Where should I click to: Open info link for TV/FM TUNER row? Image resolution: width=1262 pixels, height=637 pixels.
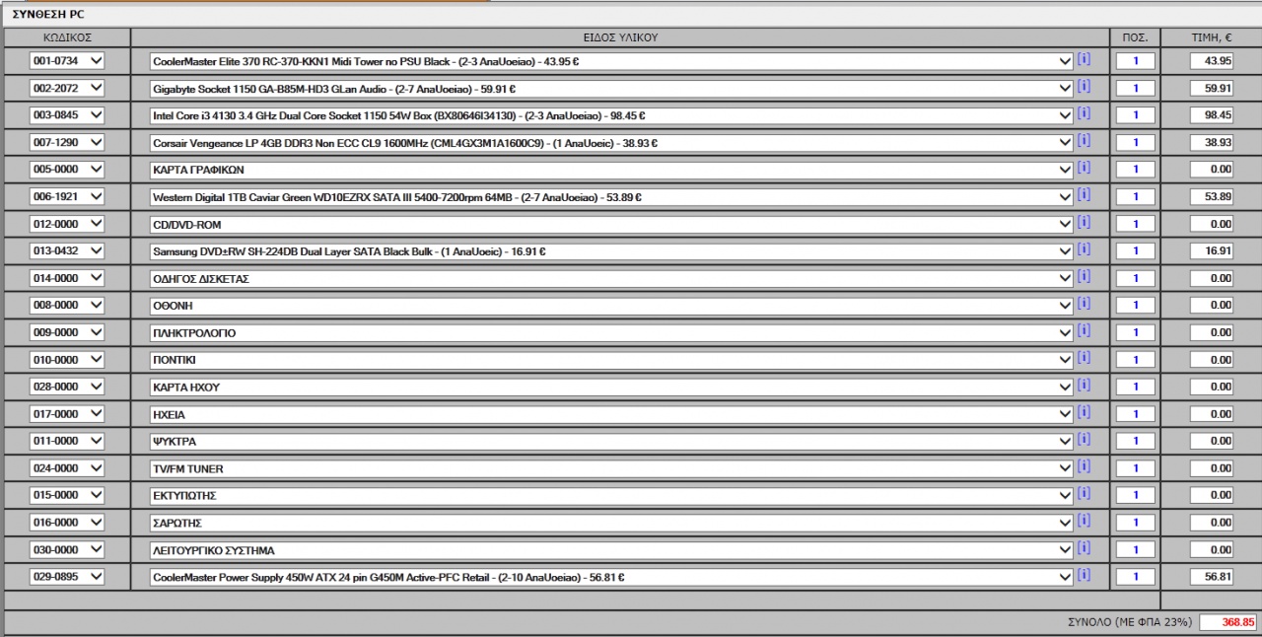coord(1084,466)
